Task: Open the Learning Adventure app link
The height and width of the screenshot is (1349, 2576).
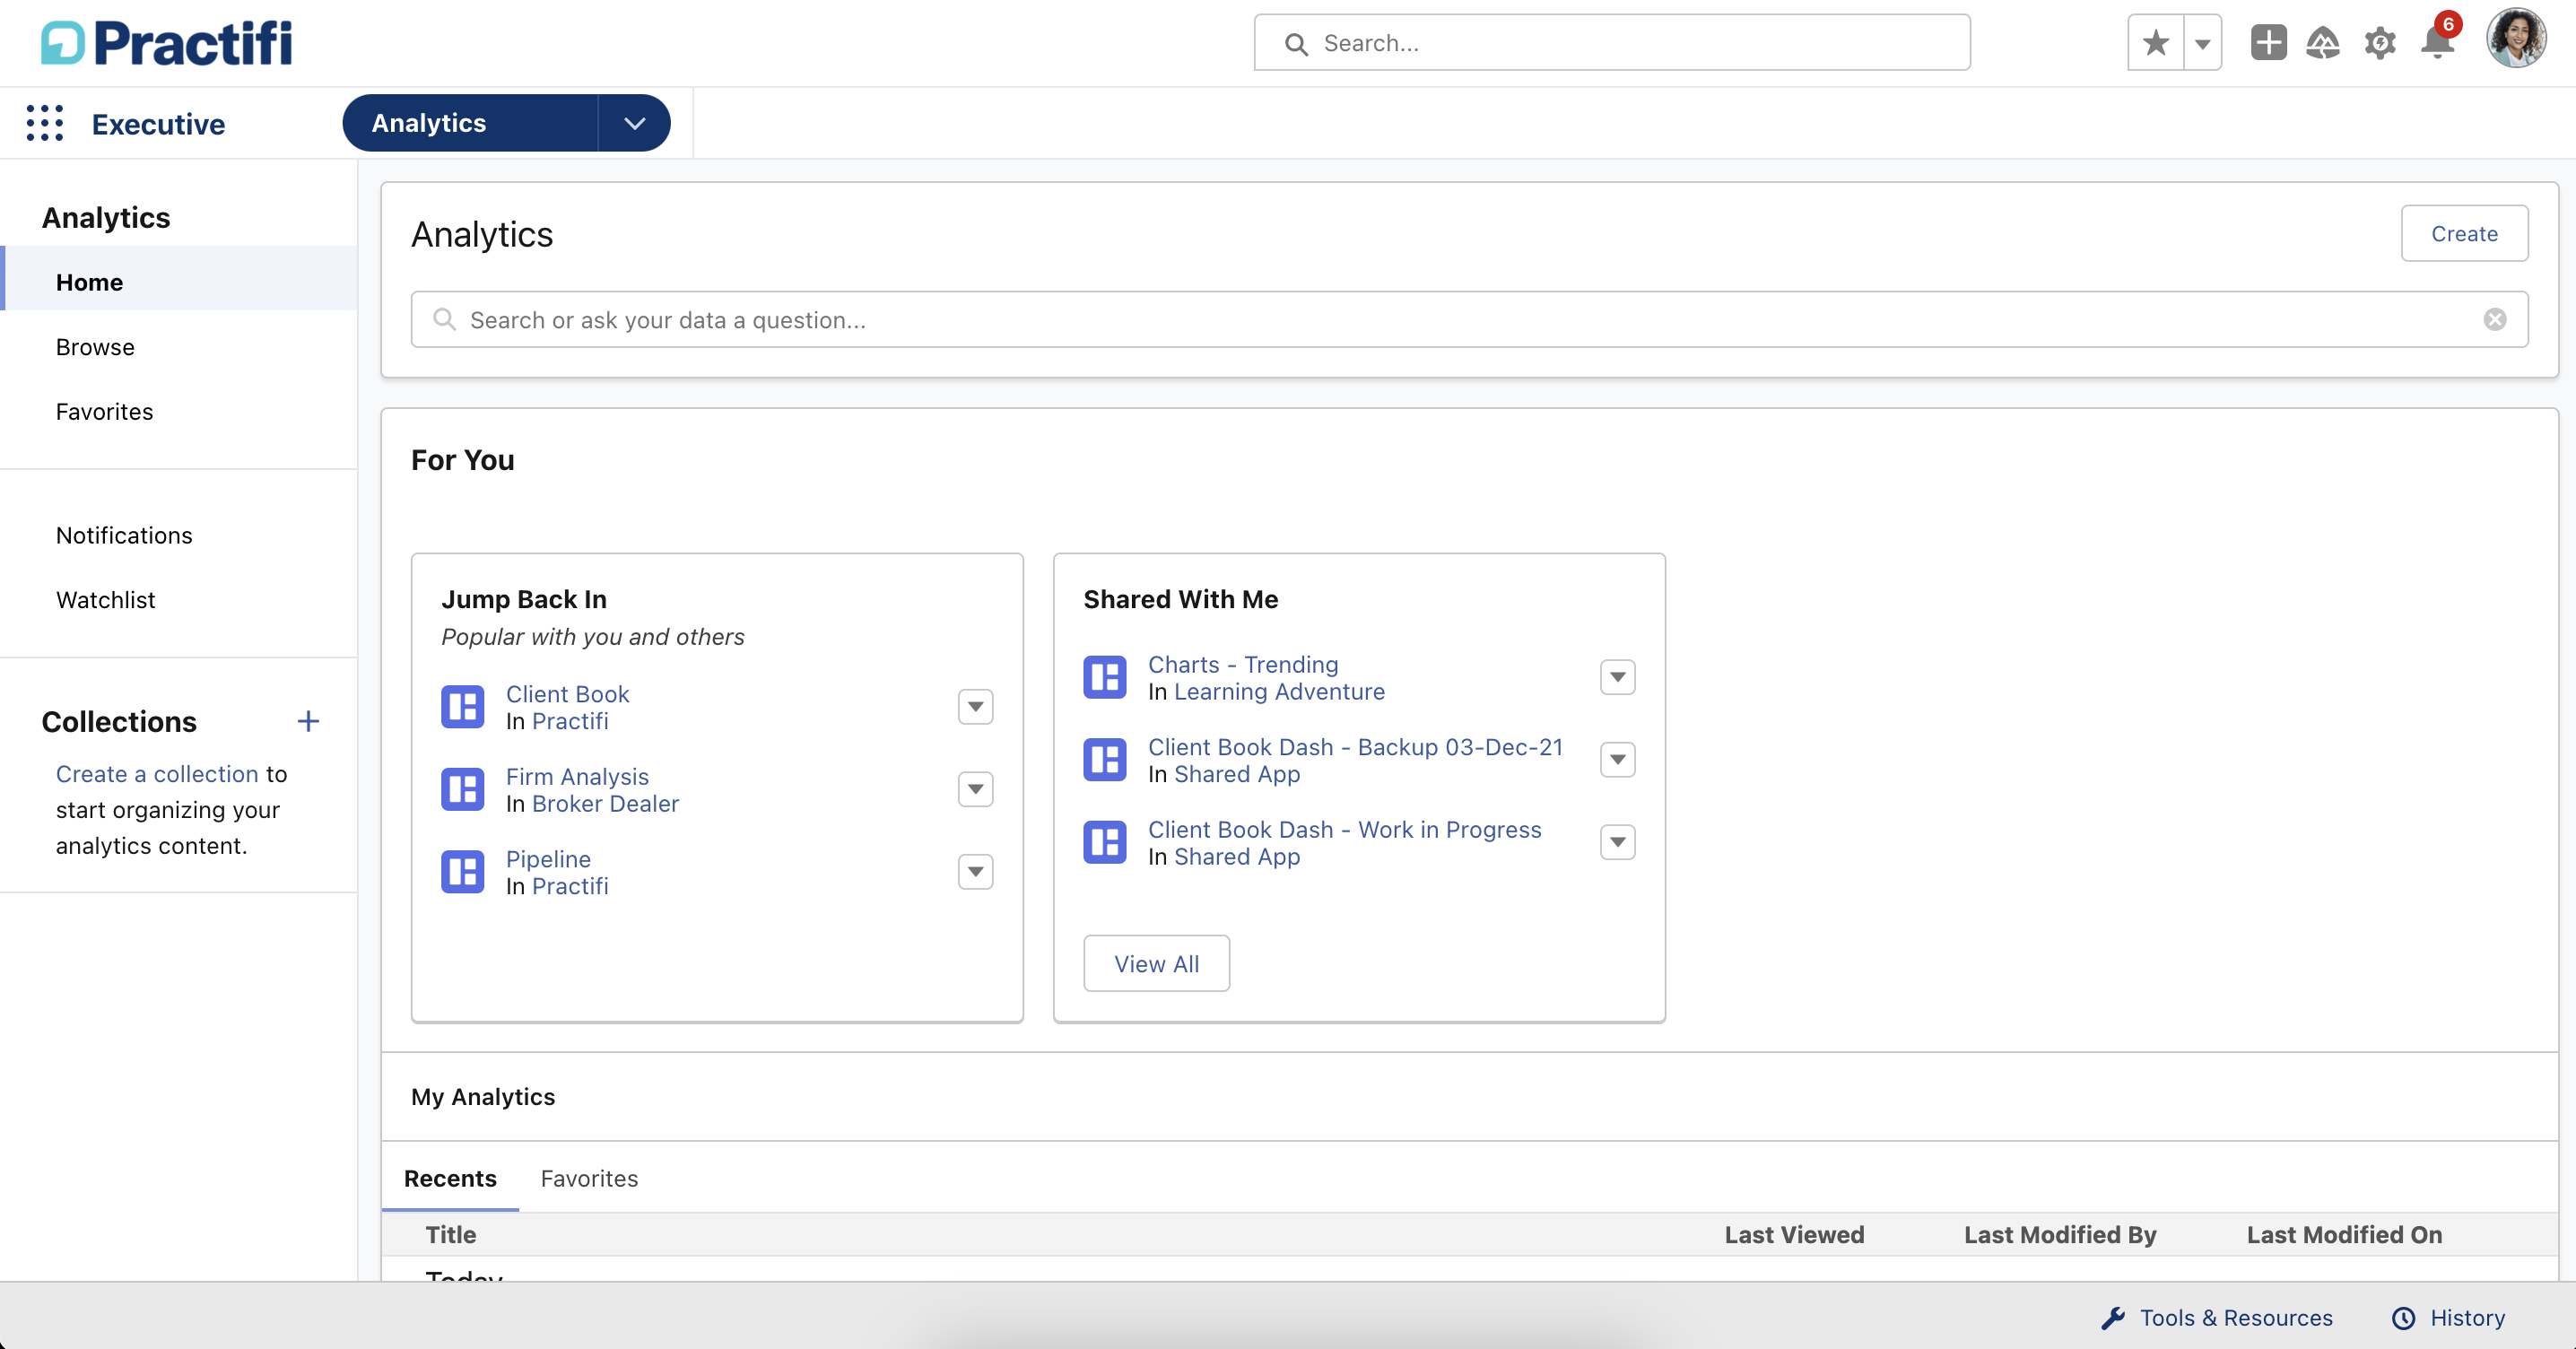Action: coord(1279,692)
